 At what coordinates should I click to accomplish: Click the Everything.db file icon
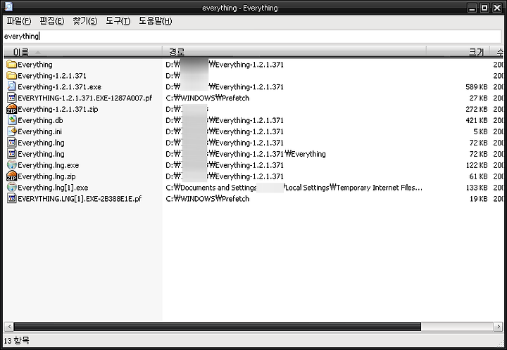[x=12, y=120]
